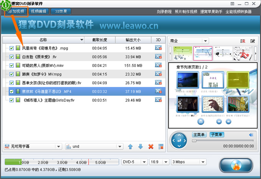Image resolution: width=261 pixels, height=179 pixels.
Task: Click the 3D icon for 白吉胜《原来爱》.flv
Action: [158, 56]
